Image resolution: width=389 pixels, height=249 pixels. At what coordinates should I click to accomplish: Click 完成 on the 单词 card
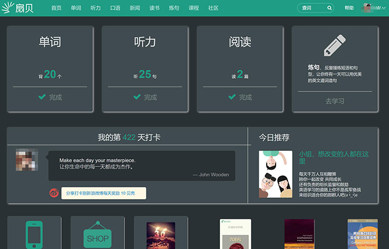[56, 97]
